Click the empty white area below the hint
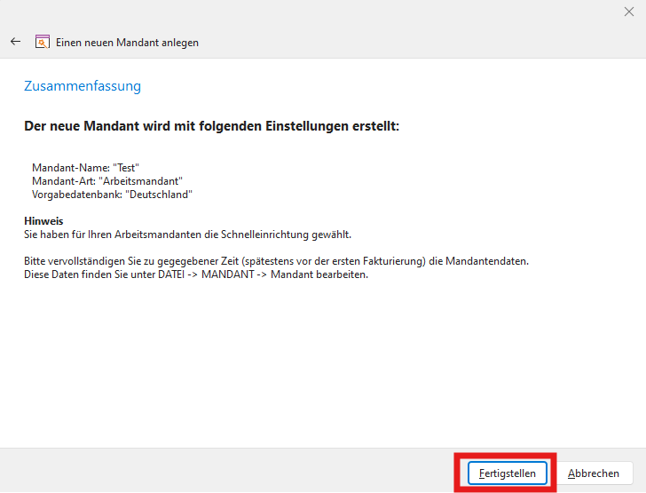The width and height of the screenshot is (646, 493). click(319, 364)
